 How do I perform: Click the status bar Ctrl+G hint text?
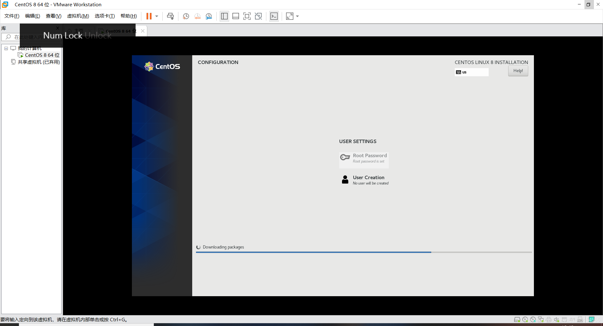64,320
